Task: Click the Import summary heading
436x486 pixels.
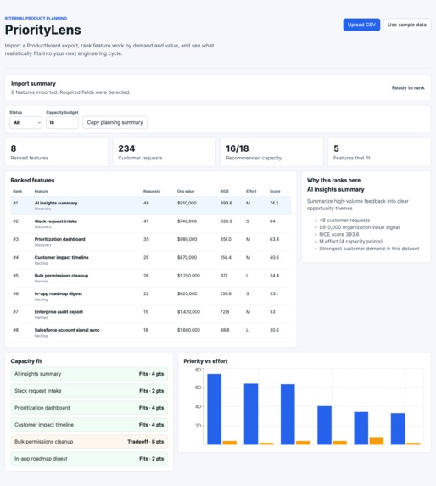Action: (33, 84)
